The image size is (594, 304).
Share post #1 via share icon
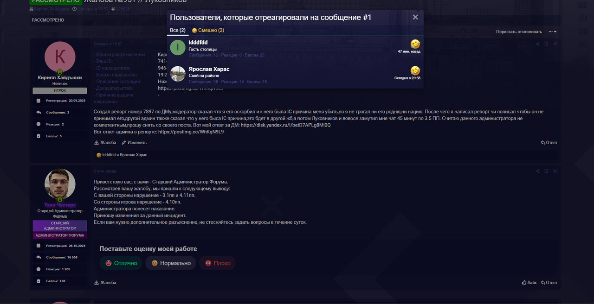coord(537,44)
